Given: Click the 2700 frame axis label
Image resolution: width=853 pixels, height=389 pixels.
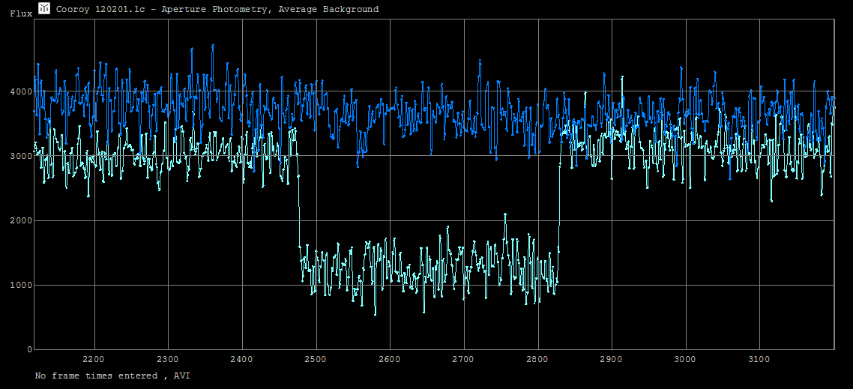Looking at the screenshot, I should tap(463, 360).
